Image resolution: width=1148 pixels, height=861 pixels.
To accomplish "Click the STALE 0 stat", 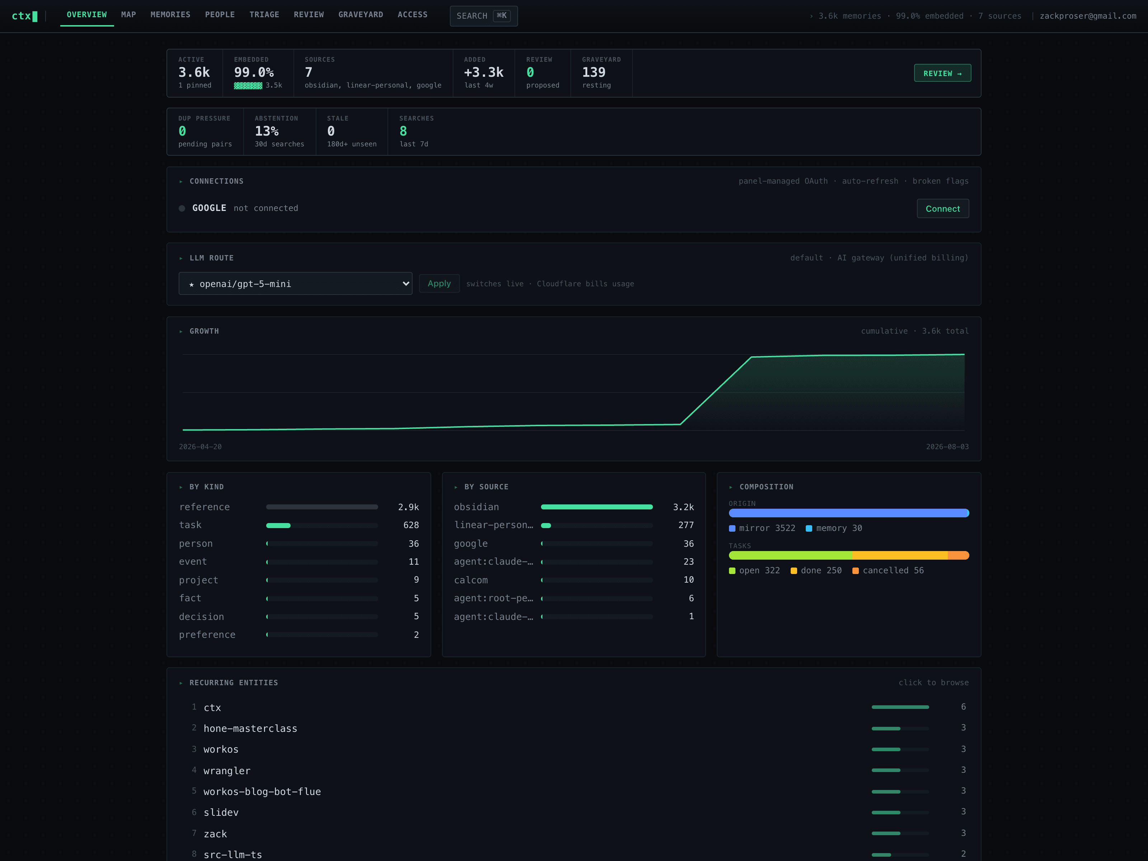I will tap(352, 132).
